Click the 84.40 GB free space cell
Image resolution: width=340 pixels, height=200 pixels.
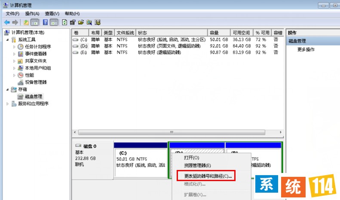[x=242, y=46]
